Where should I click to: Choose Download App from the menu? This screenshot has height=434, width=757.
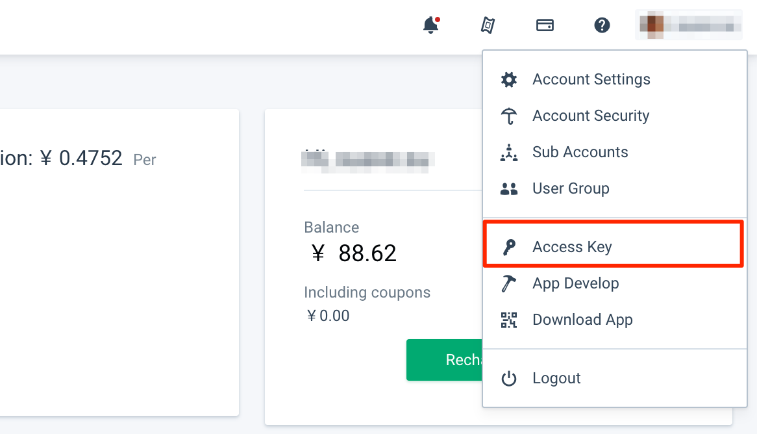[582, 319]
